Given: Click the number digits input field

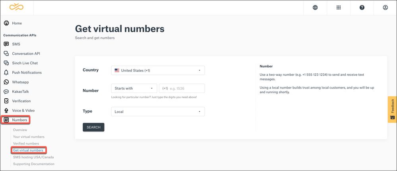Looking at the screenshot, I should 182,88.
